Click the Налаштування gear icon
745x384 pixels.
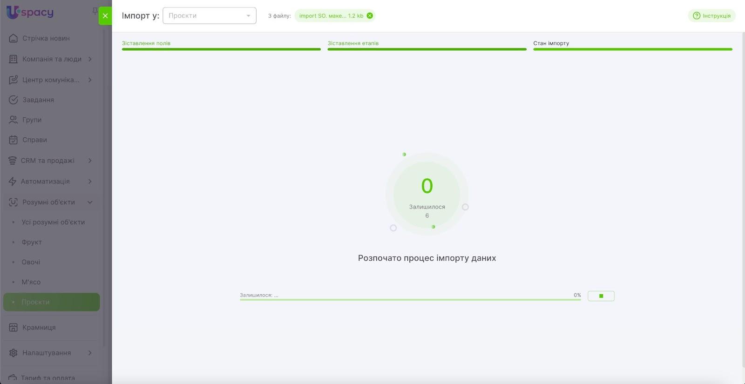14,353
